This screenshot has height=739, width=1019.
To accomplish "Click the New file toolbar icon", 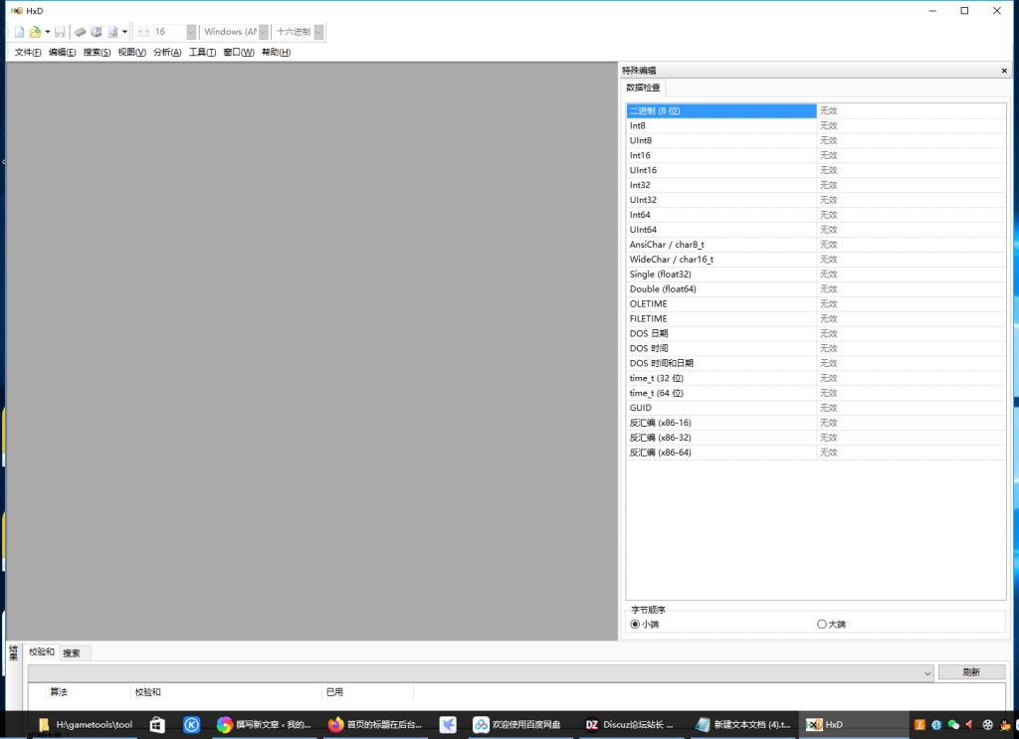I will [19, 32].
